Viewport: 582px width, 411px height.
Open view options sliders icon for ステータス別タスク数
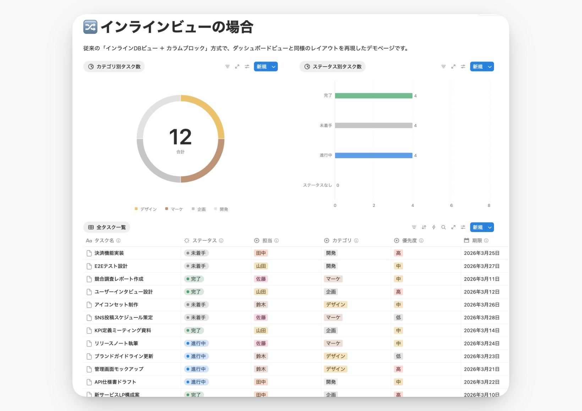[x=463, y=66]
